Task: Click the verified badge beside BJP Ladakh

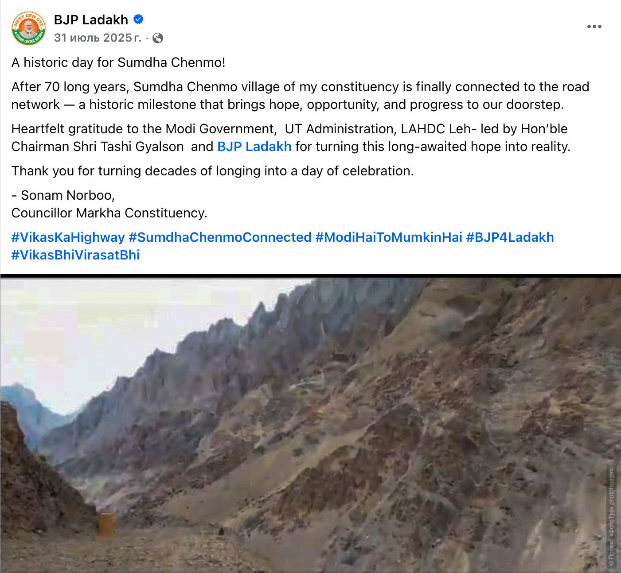Action: click(138, 19)
